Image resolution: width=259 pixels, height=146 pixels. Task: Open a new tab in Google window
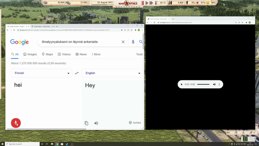tap(57, 26)
